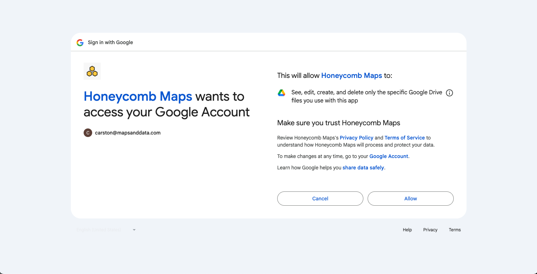Open Help from the footer
537x274 pixels.
407,230
